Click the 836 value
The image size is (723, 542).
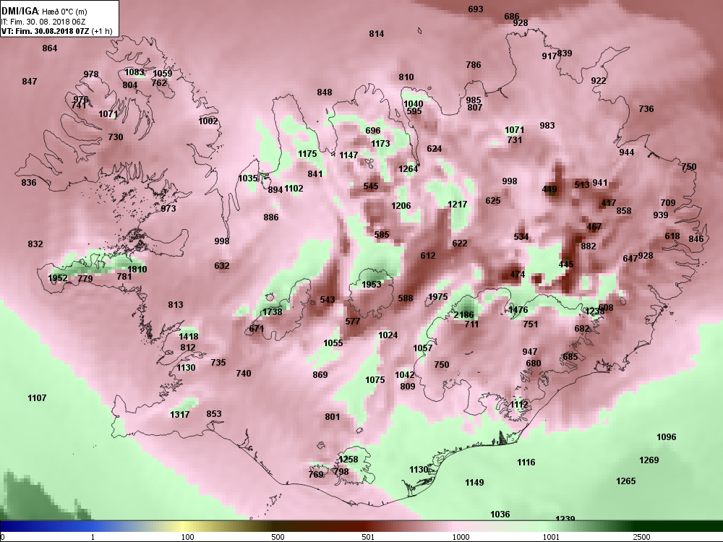(x=29, y=183)
